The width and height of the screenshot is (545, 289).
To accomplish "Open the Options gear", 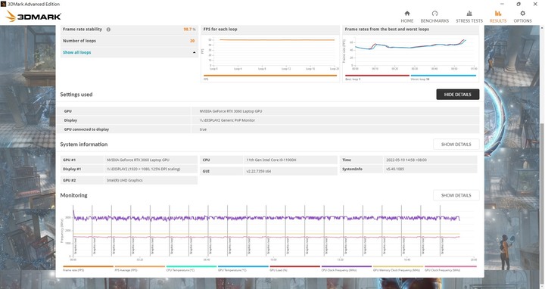I will point(522,17).
